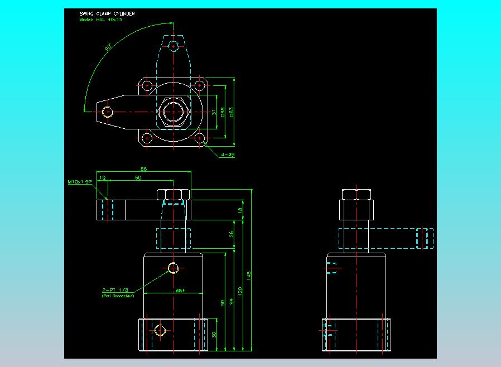Select the '□48' bolt spacing dimension
Image resolution: width=501 pixels, height=367 pixels.
point(223,112)
